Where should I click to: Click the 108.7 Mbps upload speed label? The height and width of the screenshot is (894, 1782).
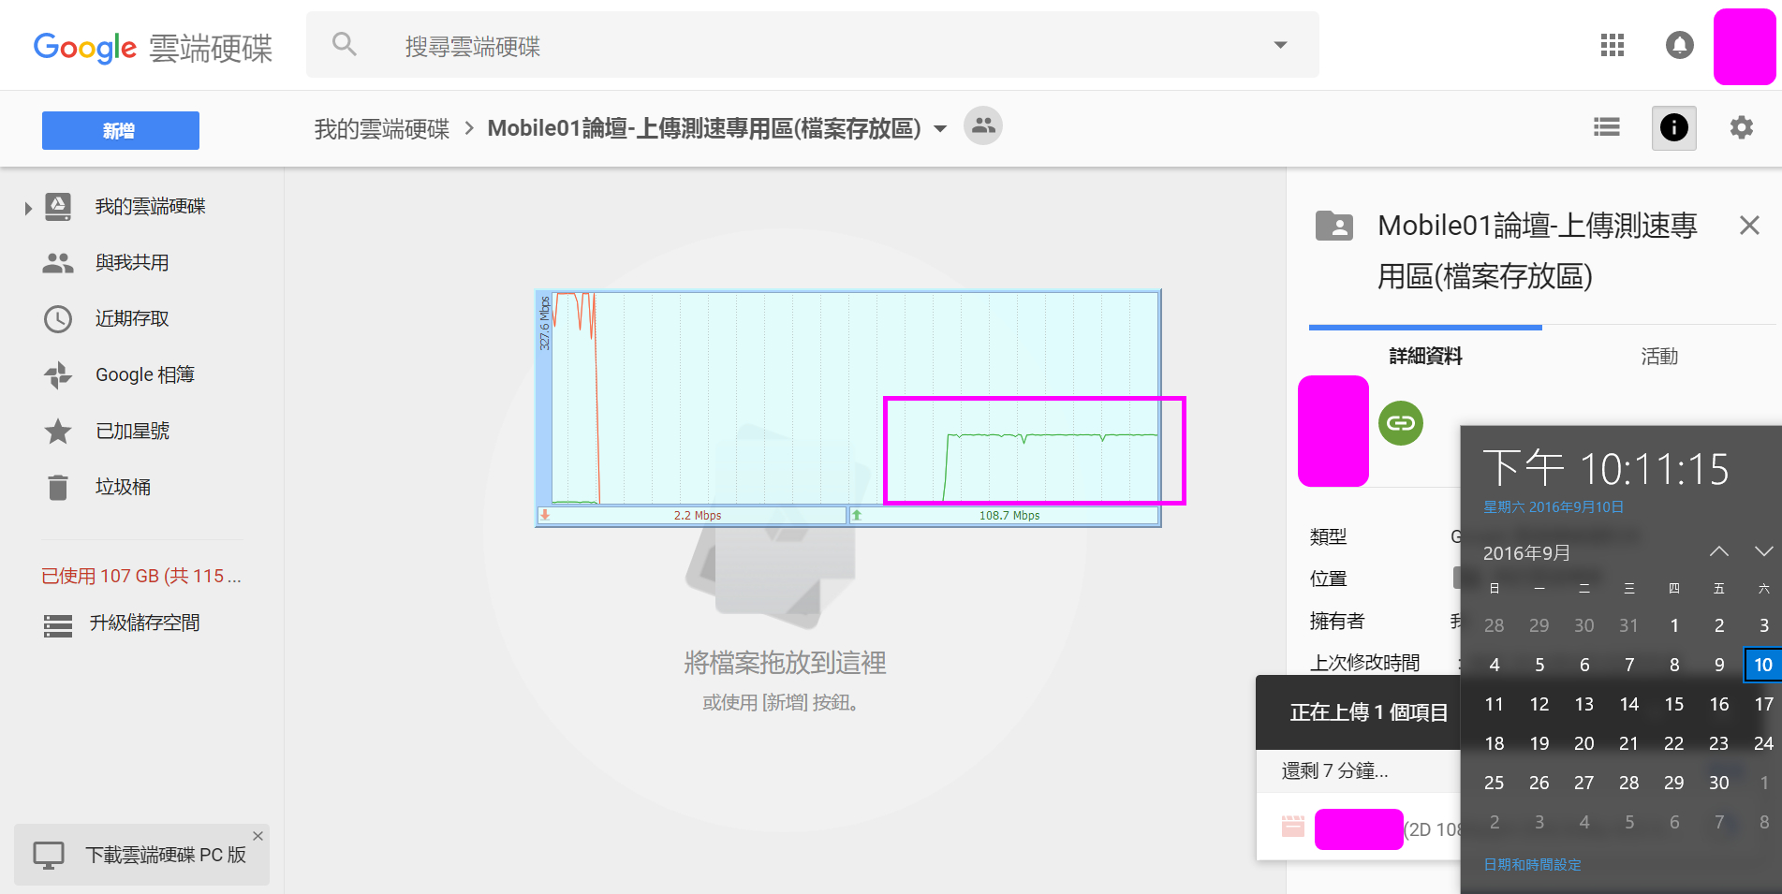[1009, 516]
